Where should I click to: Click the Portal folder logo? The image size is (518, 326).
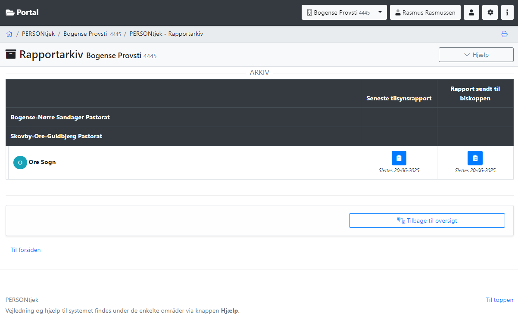[x=22, y=12]
